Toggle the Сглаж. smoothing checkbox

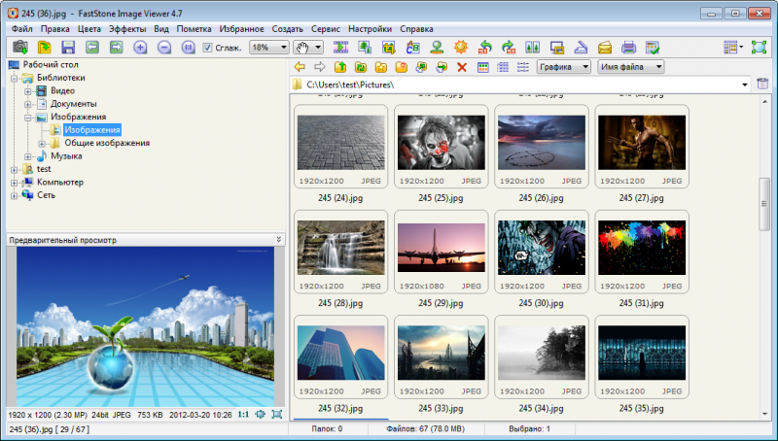207,48
